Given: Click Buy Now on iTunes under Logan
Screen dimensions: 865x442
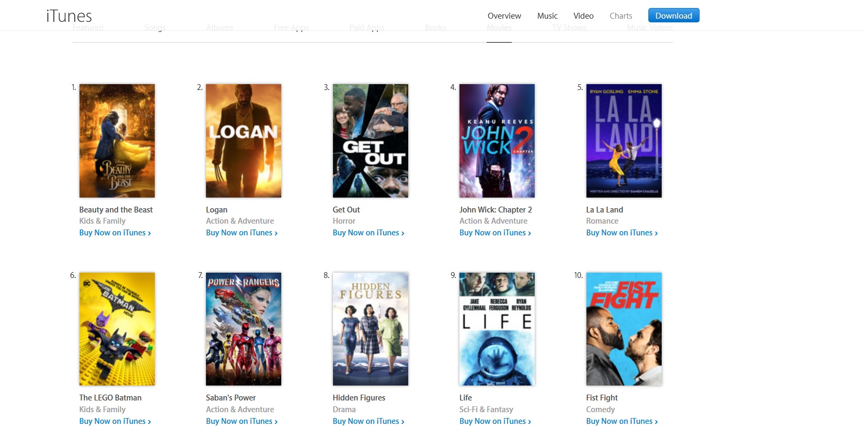Looking at the screenshot, I should pos(241,233).
